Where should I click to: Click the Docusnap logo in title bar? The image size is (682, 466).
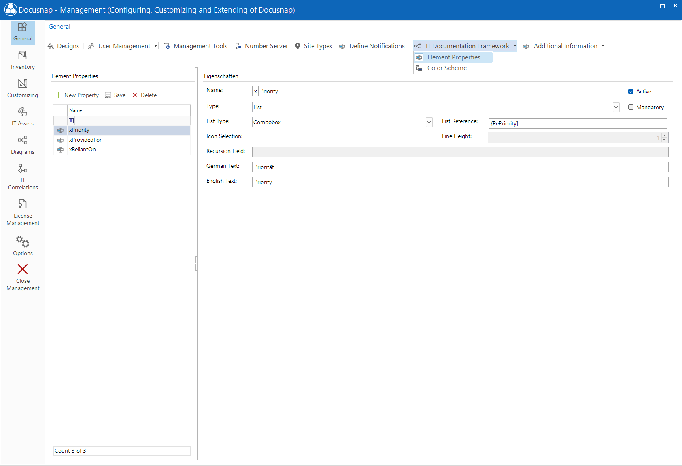coord(11,10)
